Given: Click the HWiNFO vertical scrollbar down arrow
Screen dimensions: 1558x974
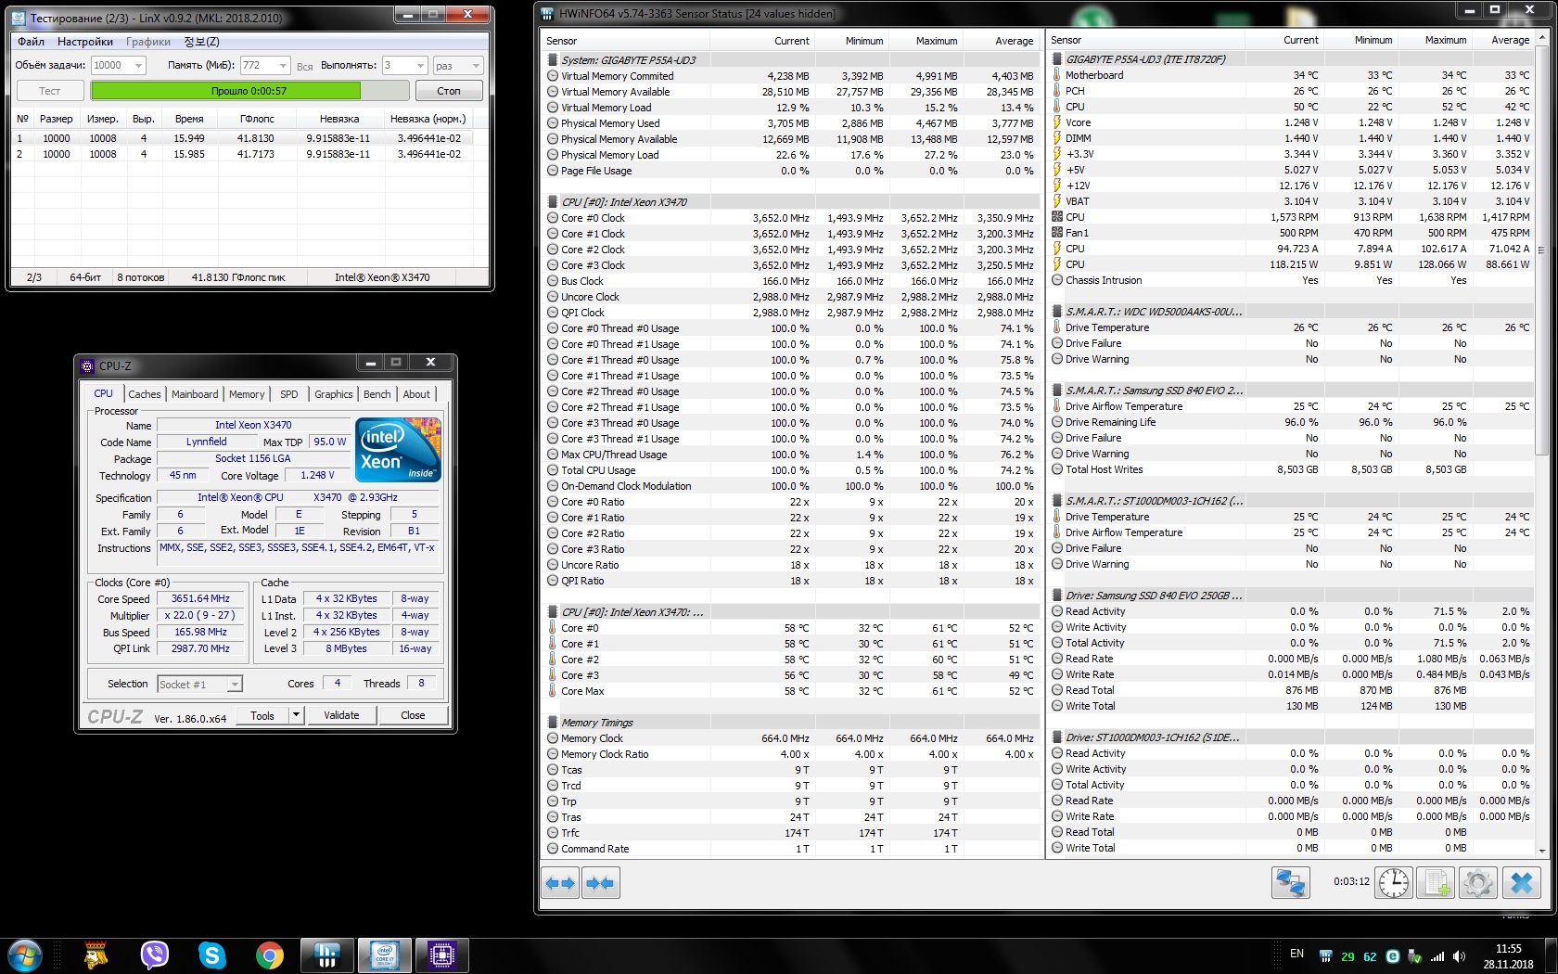Looking at the screenshot, I should coord(1542,851).
